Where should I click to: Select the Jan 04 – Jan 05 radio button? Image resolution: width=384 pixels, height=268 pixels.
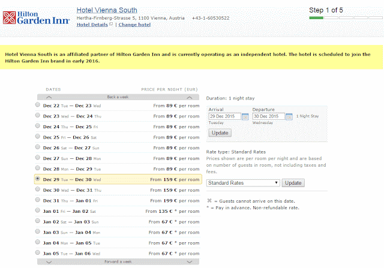tap(37, 242)
